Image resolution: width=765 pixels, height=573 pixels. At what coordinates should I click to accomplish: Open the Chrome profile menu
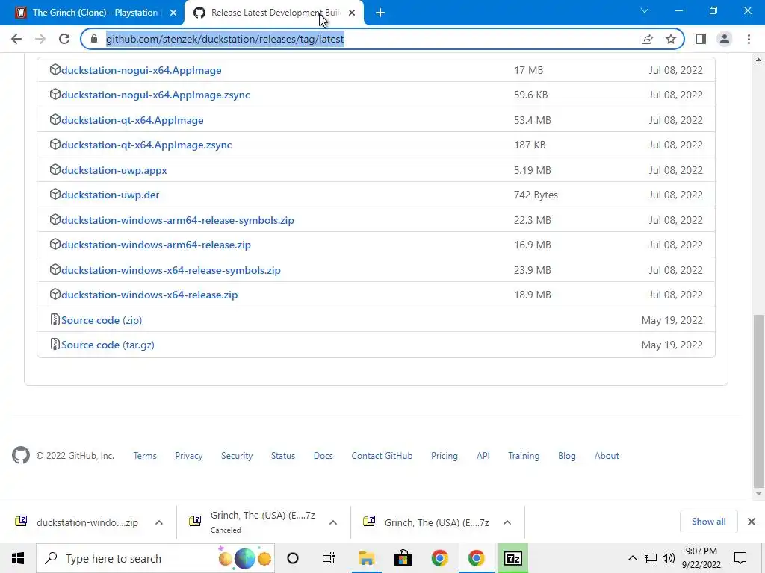(x=725, y=39)
